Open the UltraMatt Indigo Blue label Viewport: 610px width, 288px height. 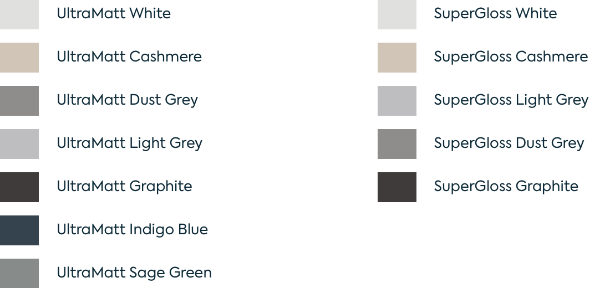(133, 230)
